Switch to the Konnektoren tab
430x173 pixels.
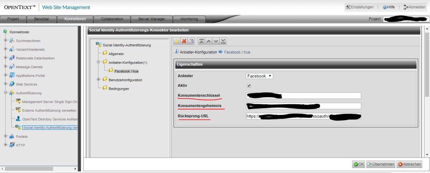pyautogui.click(x=75, y=19)
